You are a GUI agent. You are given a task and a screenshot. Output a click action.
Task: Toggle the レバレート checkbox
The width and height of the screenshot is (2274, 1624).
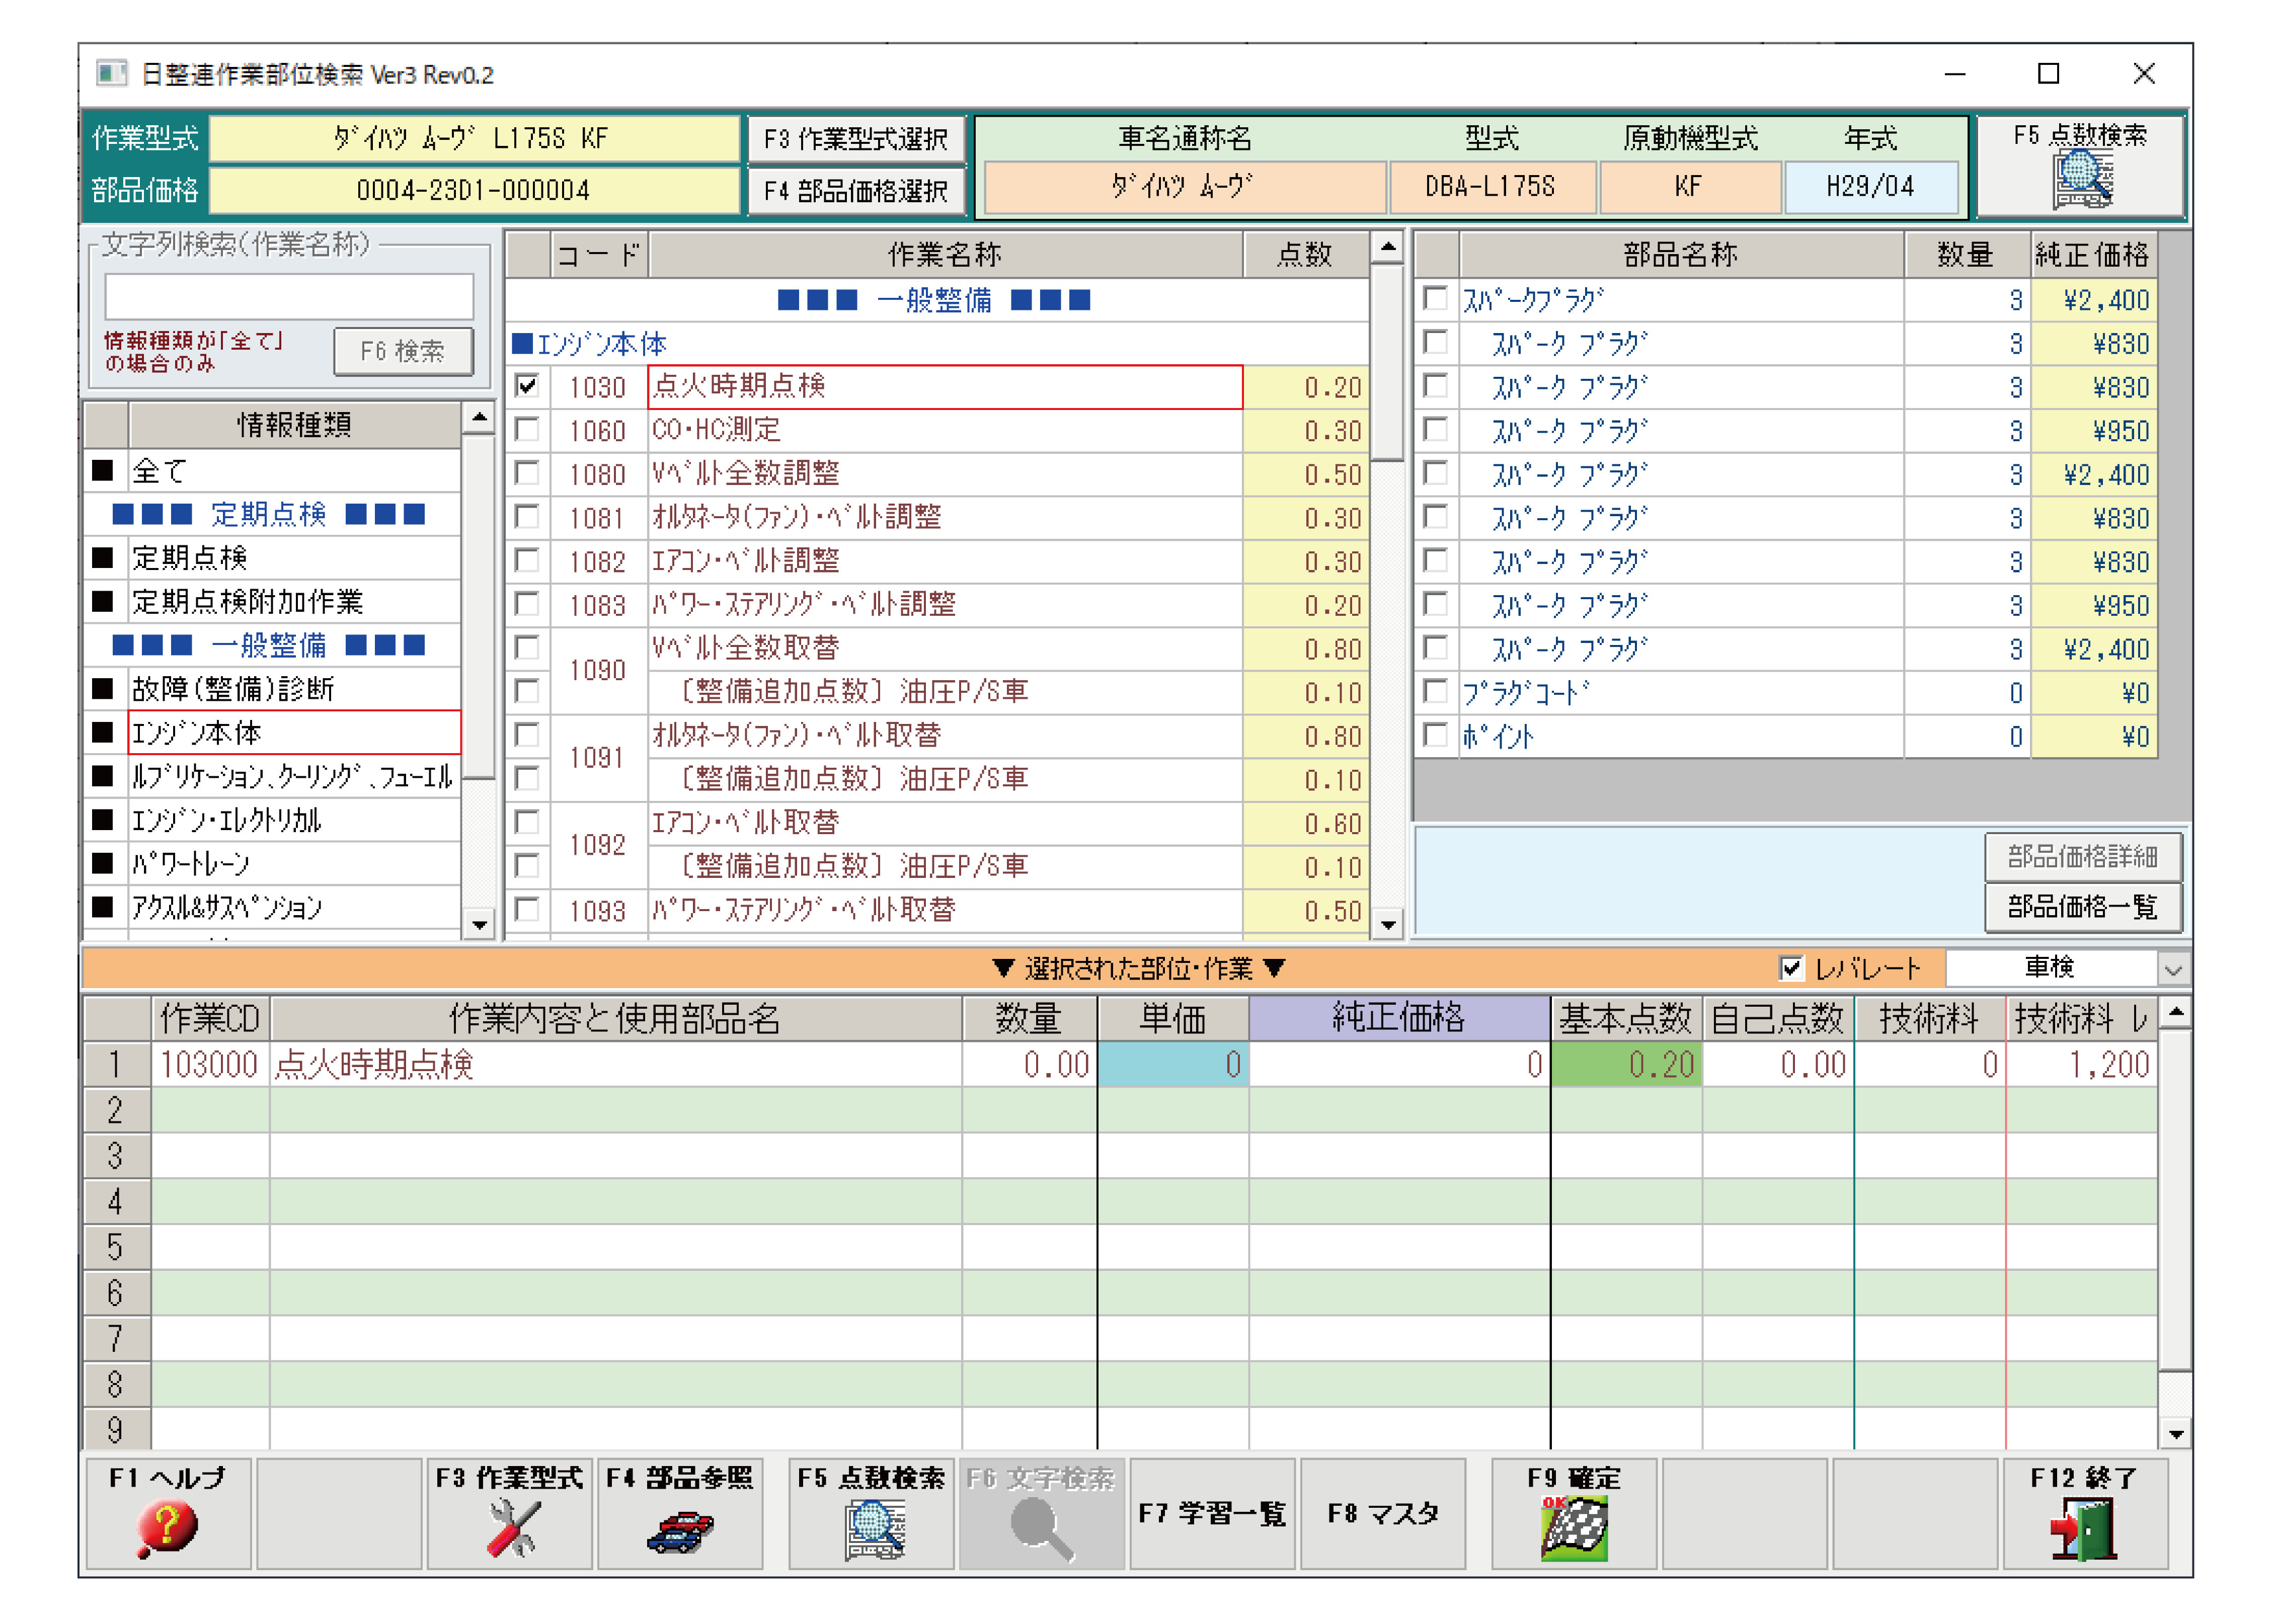(1791, 968)
